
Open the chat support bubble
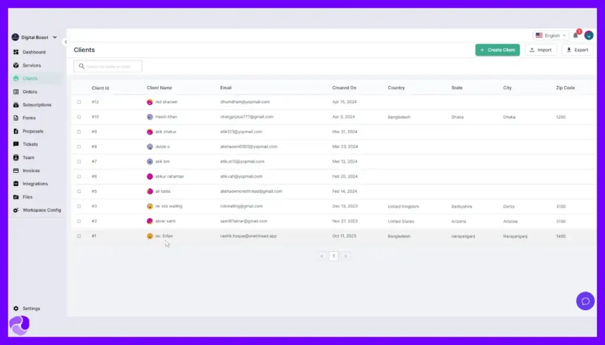point(585,301)
